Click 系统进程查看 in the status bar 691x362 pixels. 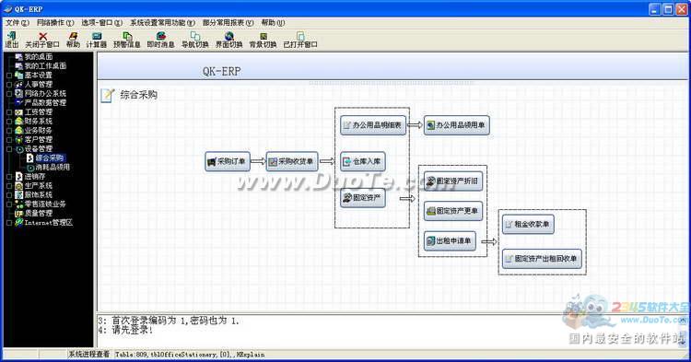pyautogui.click(x=88, y=354)
